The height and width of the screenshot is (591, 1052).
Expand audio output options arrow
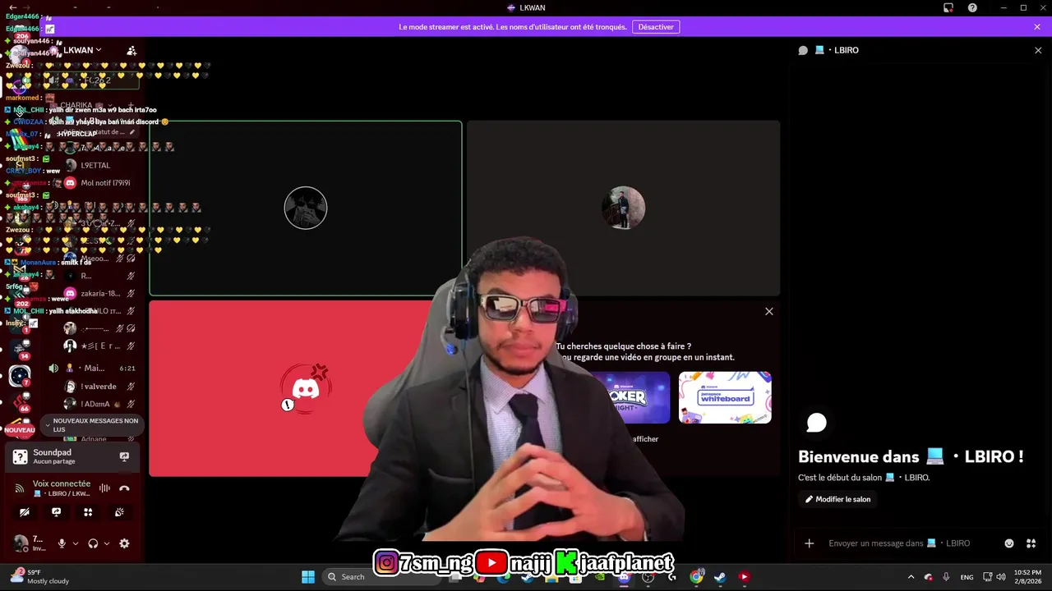pyautogui.click(x=106, y=543)
